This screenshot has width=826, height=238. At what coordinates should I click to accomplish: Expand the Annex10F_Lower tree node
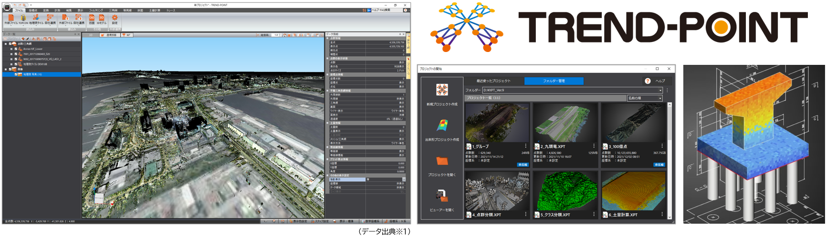[11, 49]
